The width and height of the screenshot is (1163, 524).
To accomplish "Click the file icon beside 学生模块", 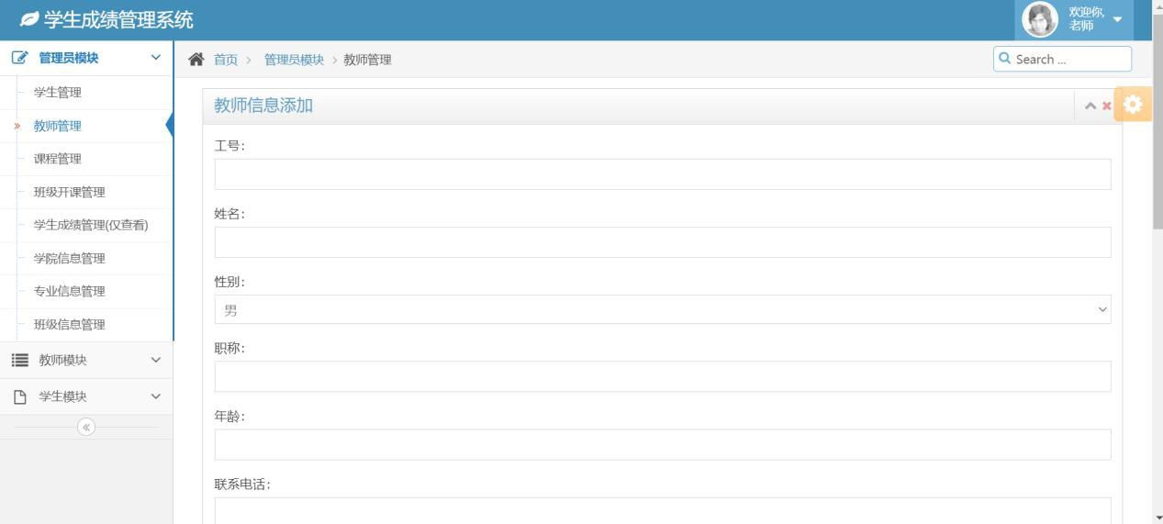I will click(19, 397).
